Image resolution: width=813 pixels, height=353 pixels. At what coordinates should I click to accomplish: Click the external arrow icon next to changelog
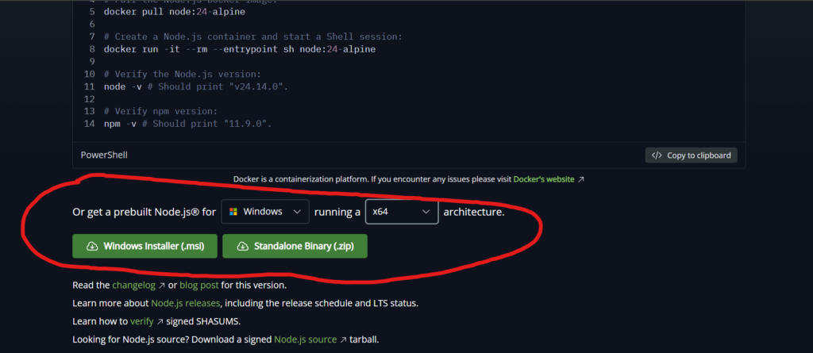point(162,285)
